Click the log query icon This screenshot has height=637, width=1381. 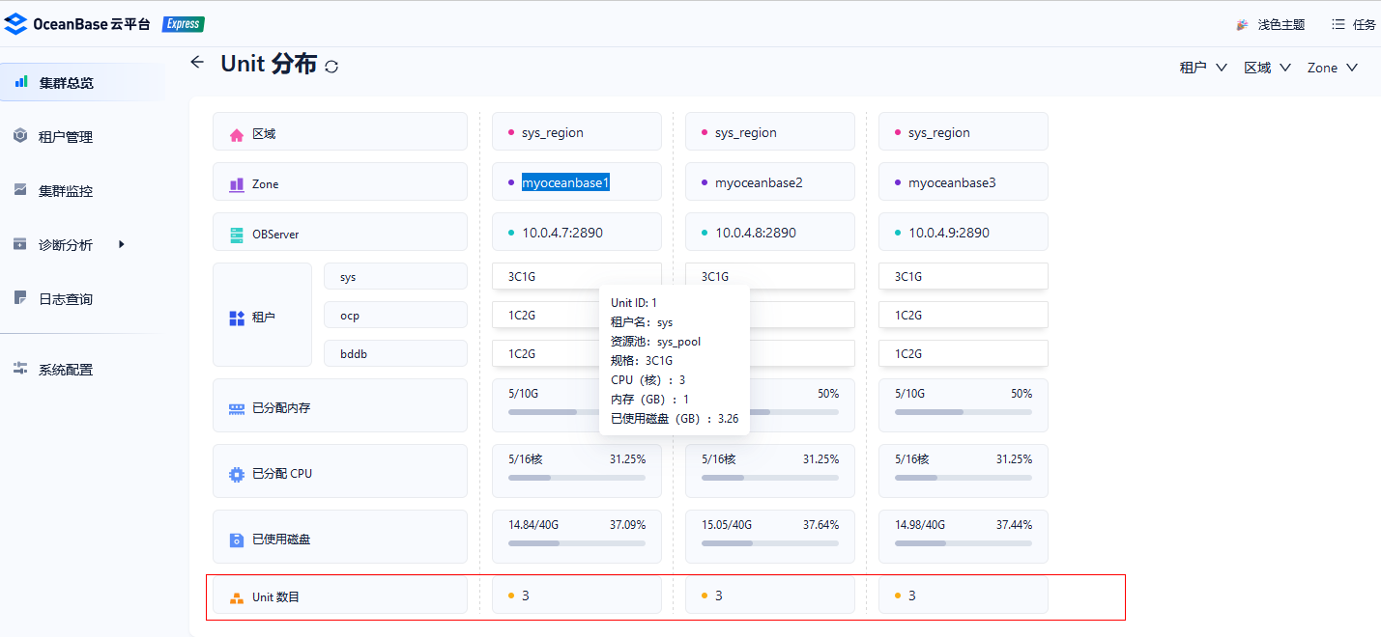[20, 298]
